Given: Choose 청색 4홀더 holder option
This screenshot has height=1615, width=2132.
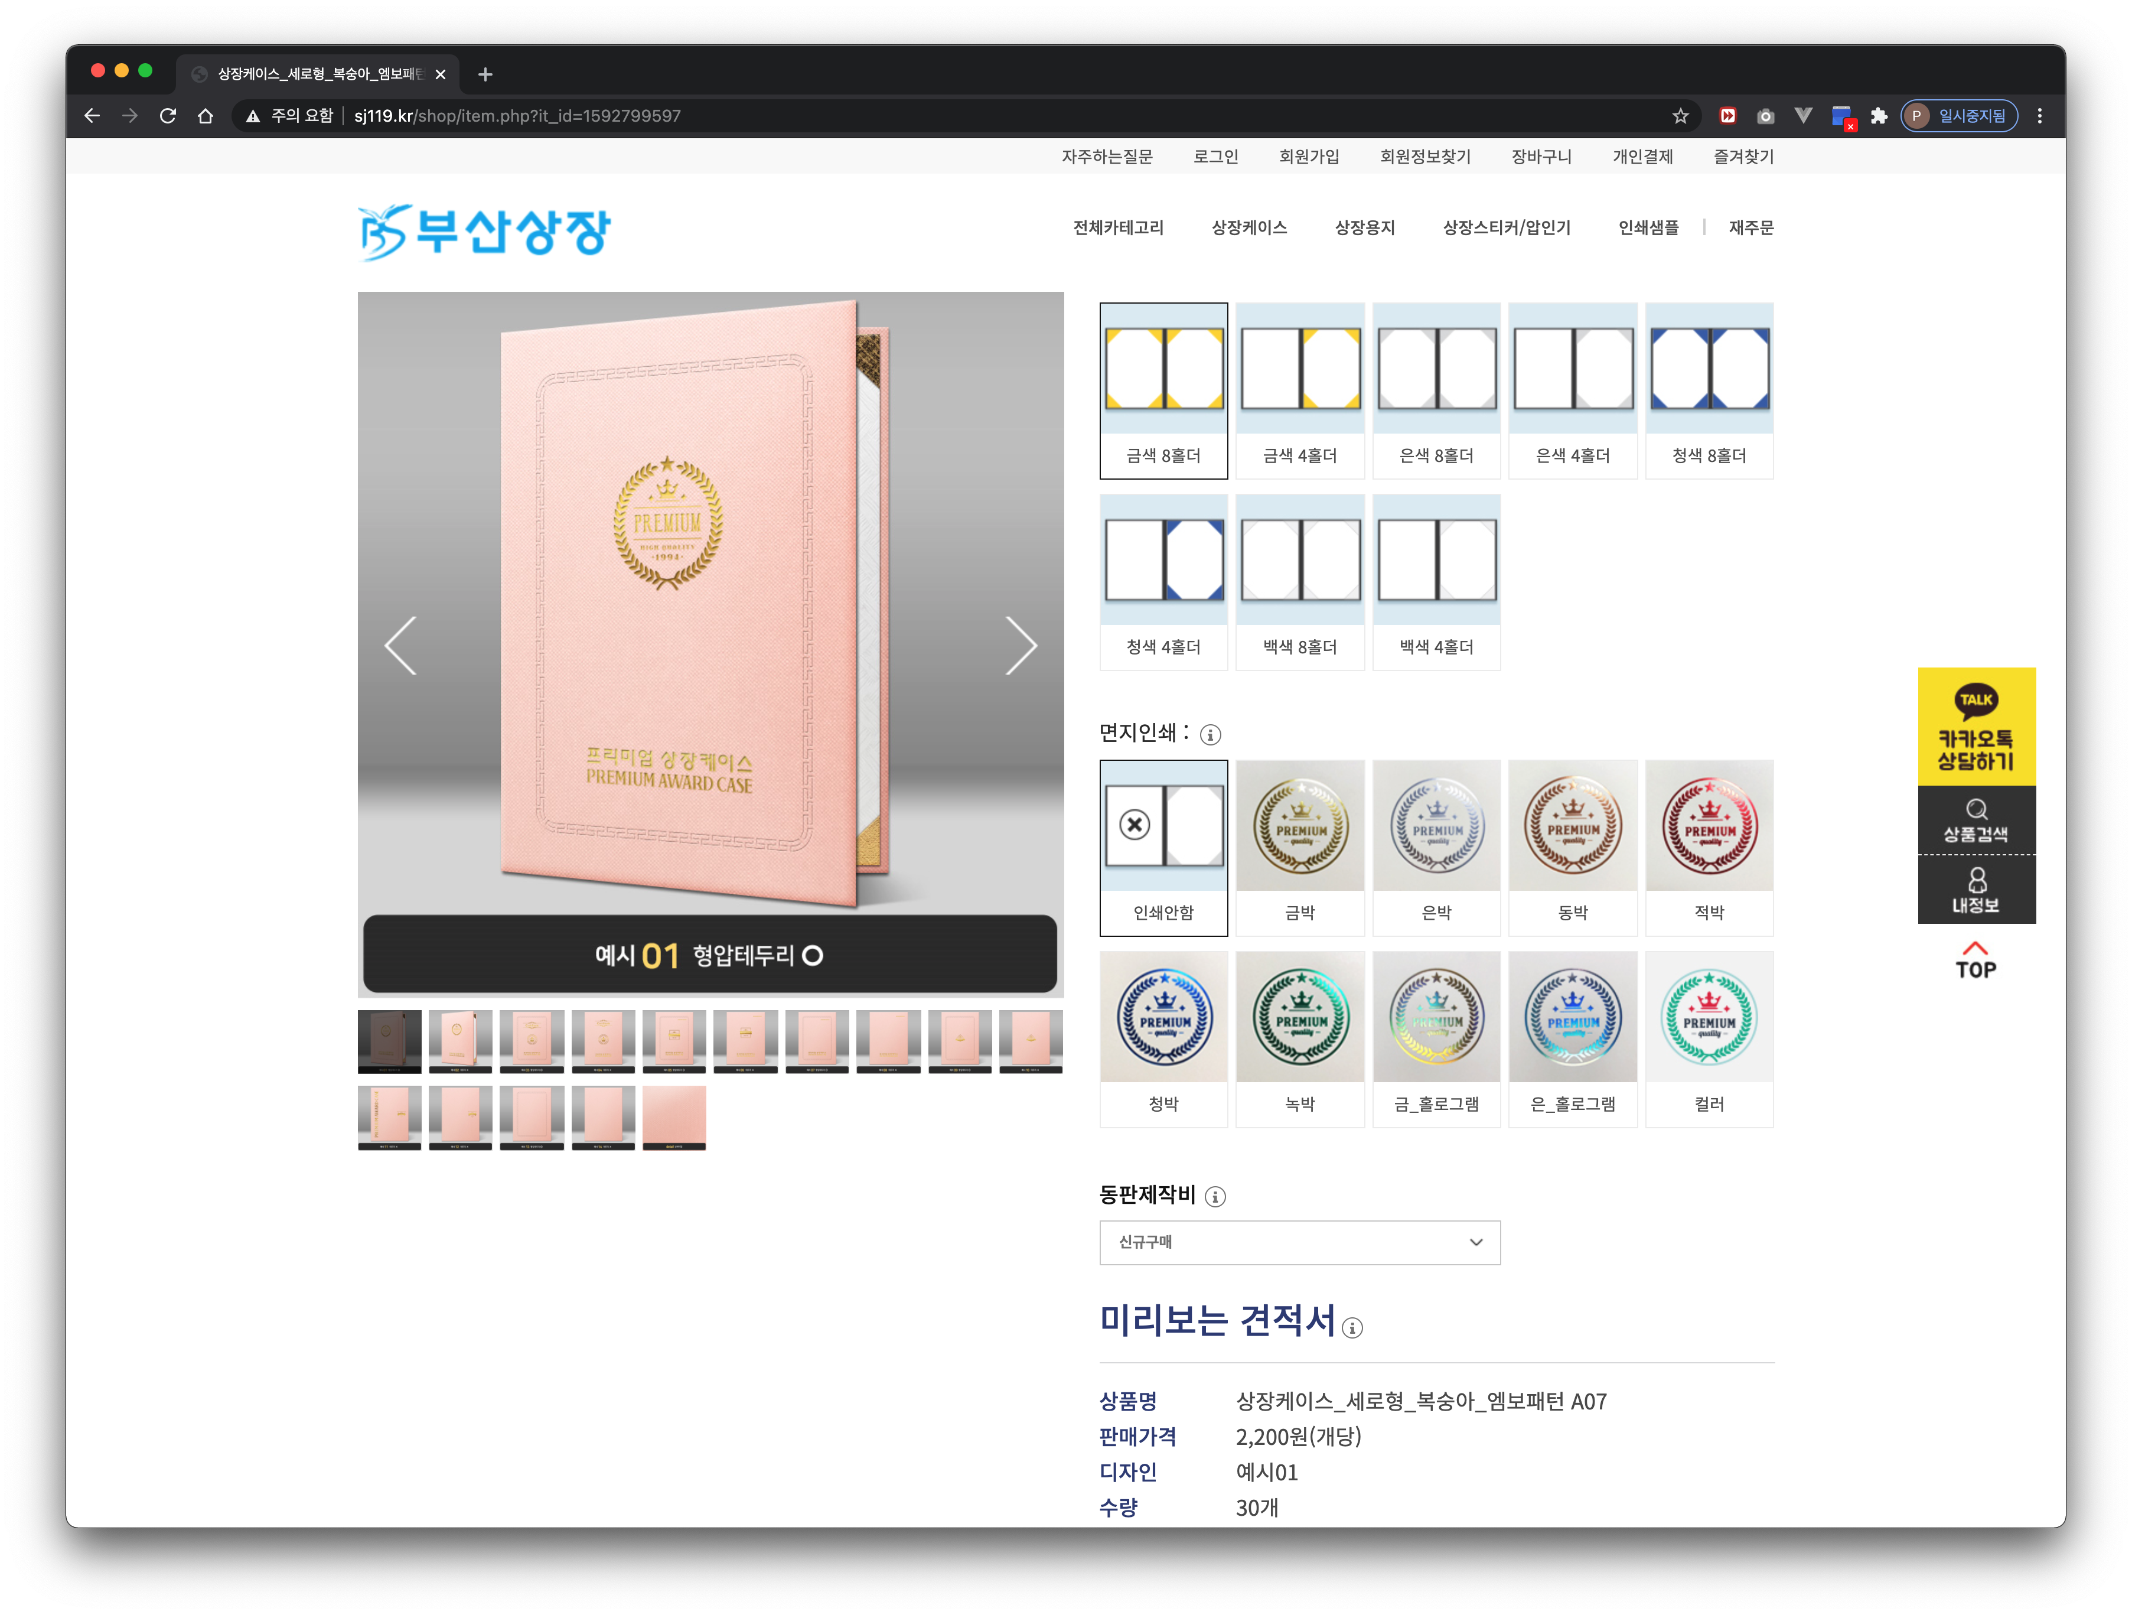Looking at the screenshot, I should pyautogui.click(x=1163, y=581).
